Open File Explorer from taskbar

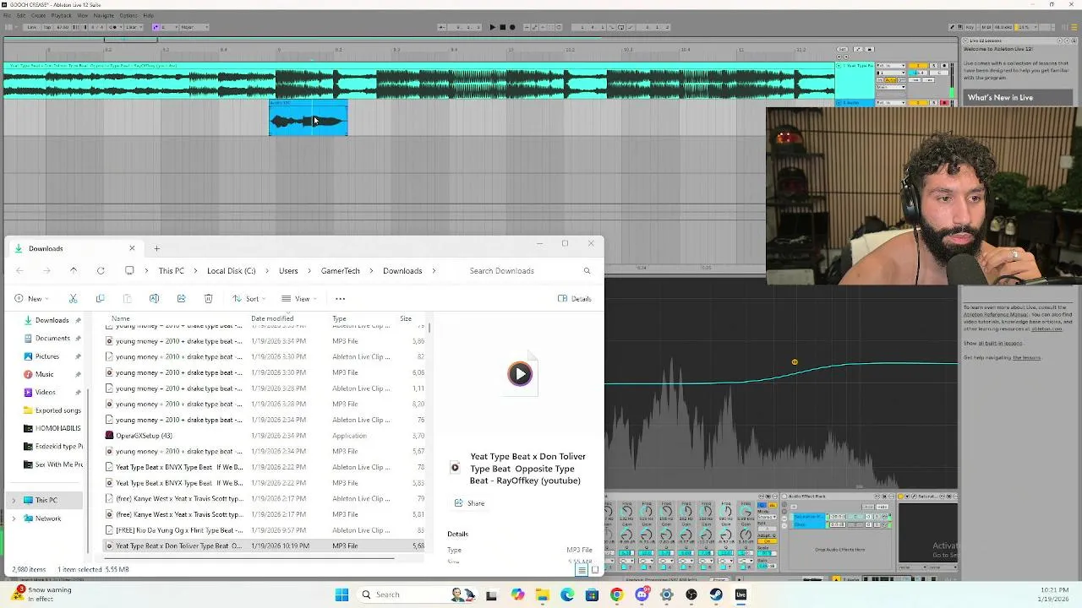click(543, 594)
